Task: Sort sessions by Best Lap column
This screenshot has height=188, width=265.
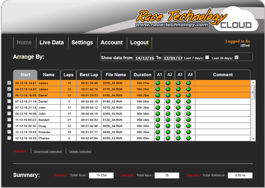Action: 89,75
